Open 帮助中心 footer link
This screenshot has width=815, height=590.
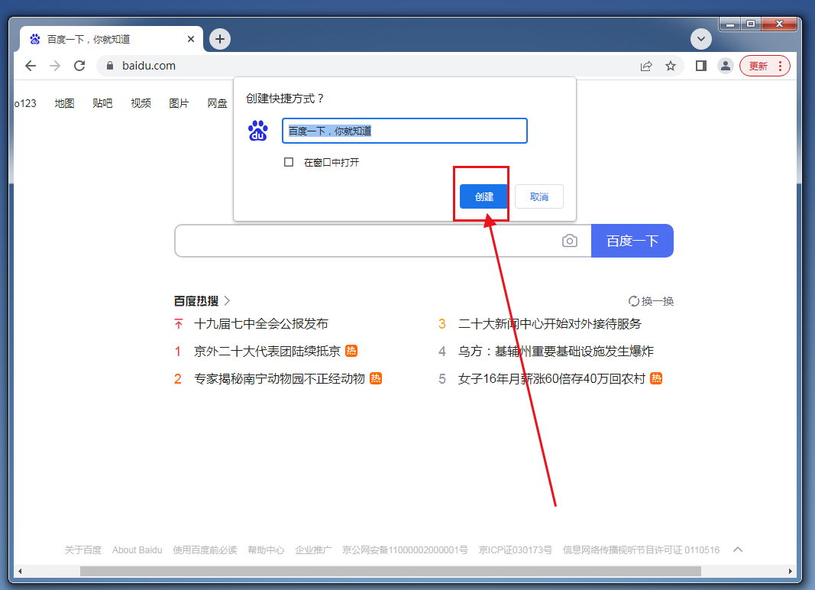[266, 550]
